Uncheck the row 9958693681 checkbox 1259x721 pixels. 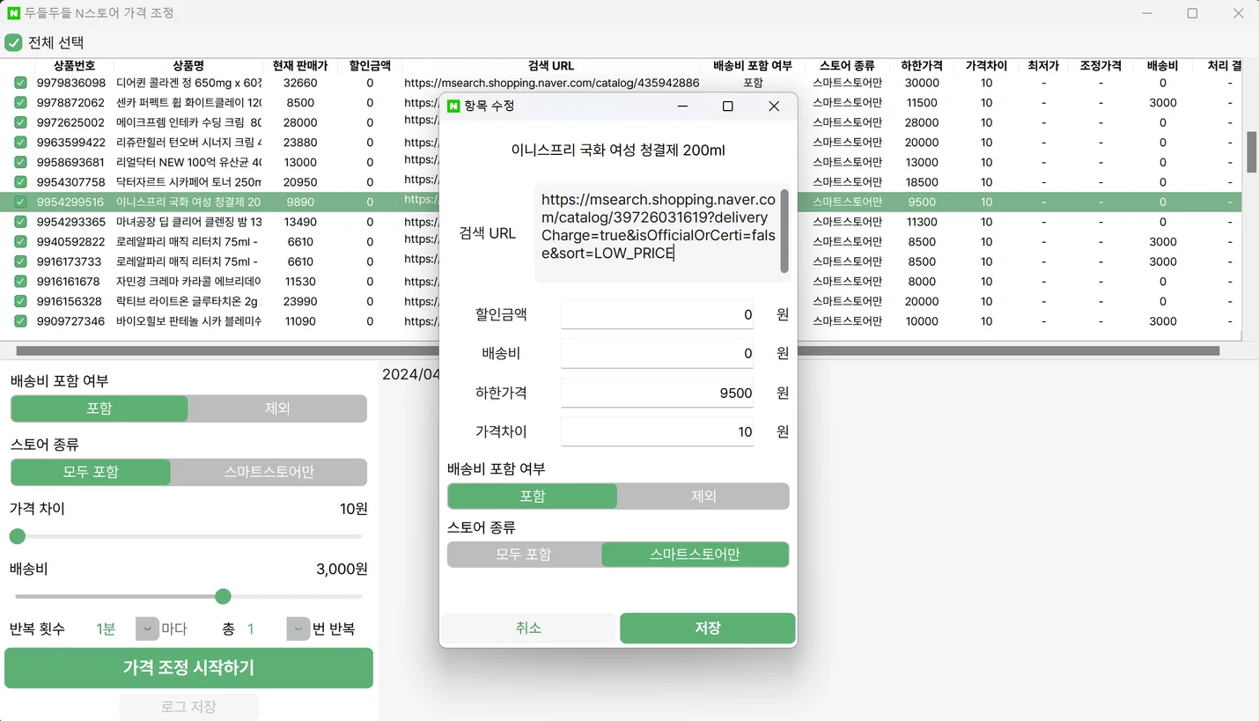[x=20, y=162]
